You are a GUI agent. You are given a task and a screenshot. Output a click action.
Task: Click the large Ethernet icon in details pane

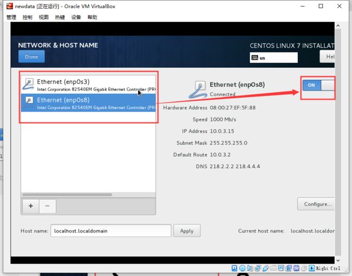(198, 89)
